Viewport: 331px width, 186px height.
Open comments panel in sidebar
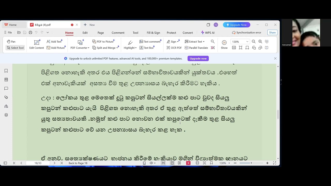coord(6,88)
